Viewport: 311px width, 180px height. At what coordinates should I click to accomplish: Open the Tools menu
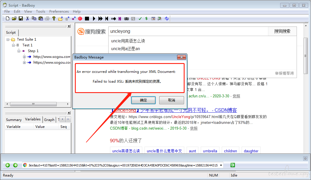[x=41, y=11]
